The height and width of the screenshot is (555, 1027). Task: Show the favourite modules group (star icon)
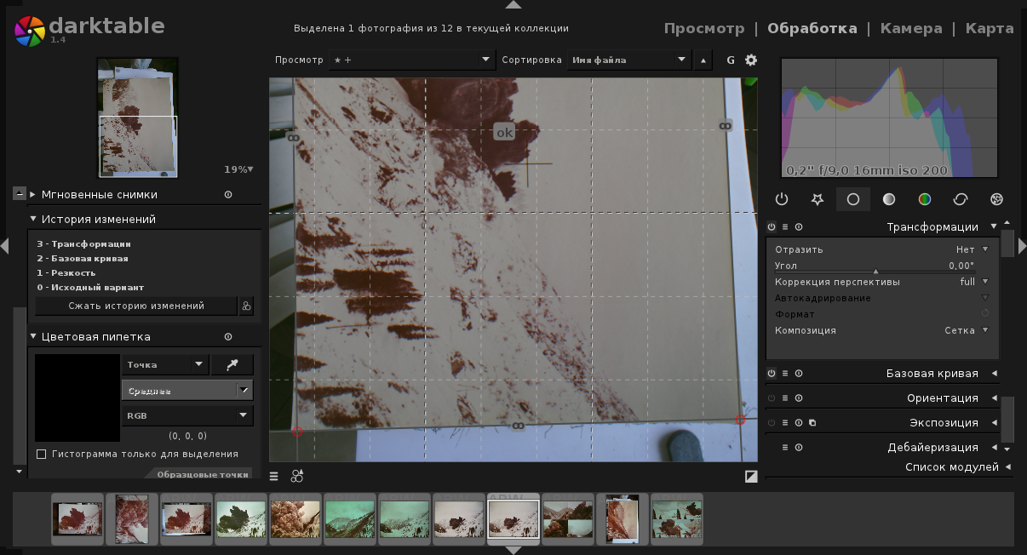point(817,199)
